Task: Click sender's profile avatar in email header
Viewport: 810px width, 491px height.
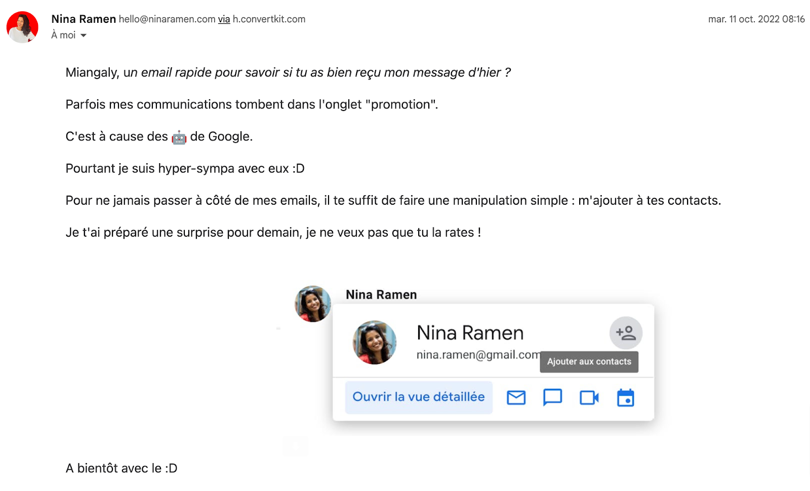Action: (x=22, y=27)
